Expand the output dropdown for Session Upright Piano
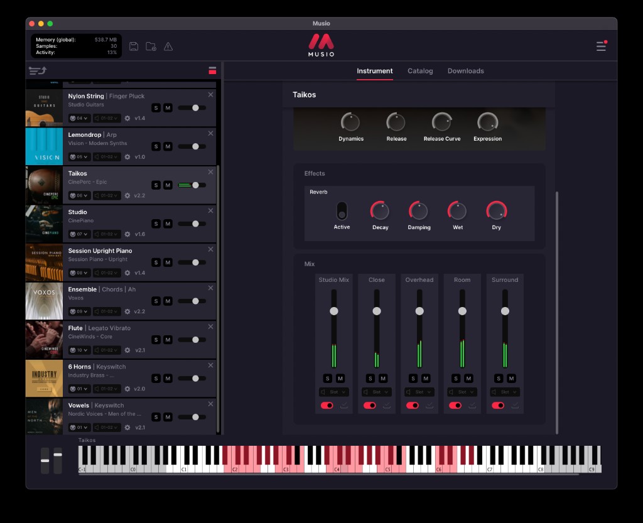Screen dimensions: 643x523 [105, 272]
